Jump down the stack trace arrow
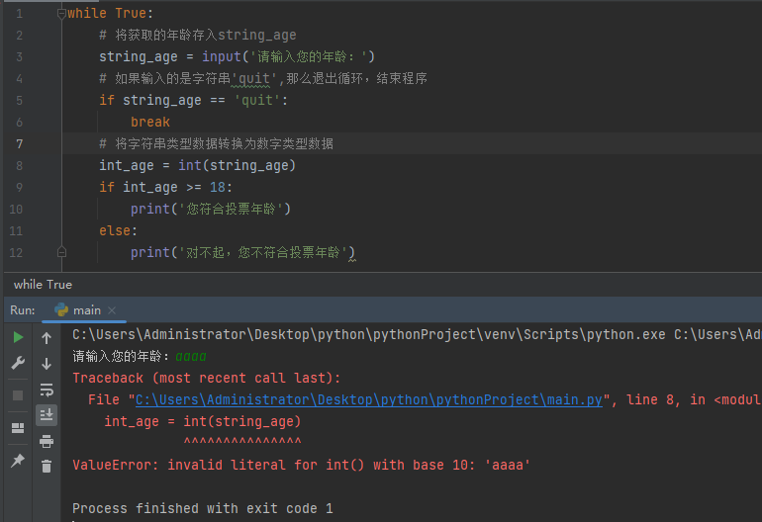The width and height of the screenshot is (762, 522). (x=47, y=364)
